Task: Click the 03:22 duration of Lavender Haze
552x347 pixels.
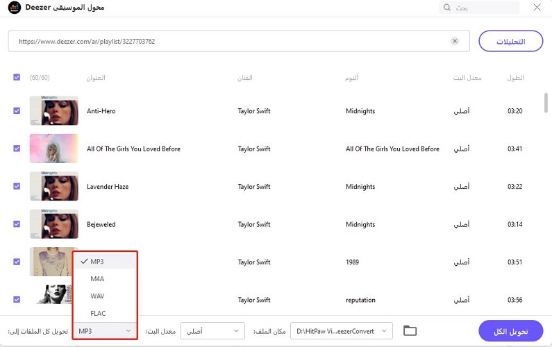Action: (x=515, y=187)
